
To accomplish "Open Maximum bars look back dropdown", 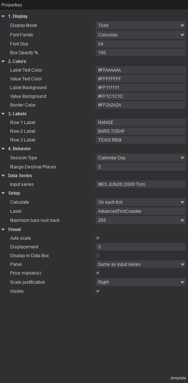I will click(x=141, y=220).
